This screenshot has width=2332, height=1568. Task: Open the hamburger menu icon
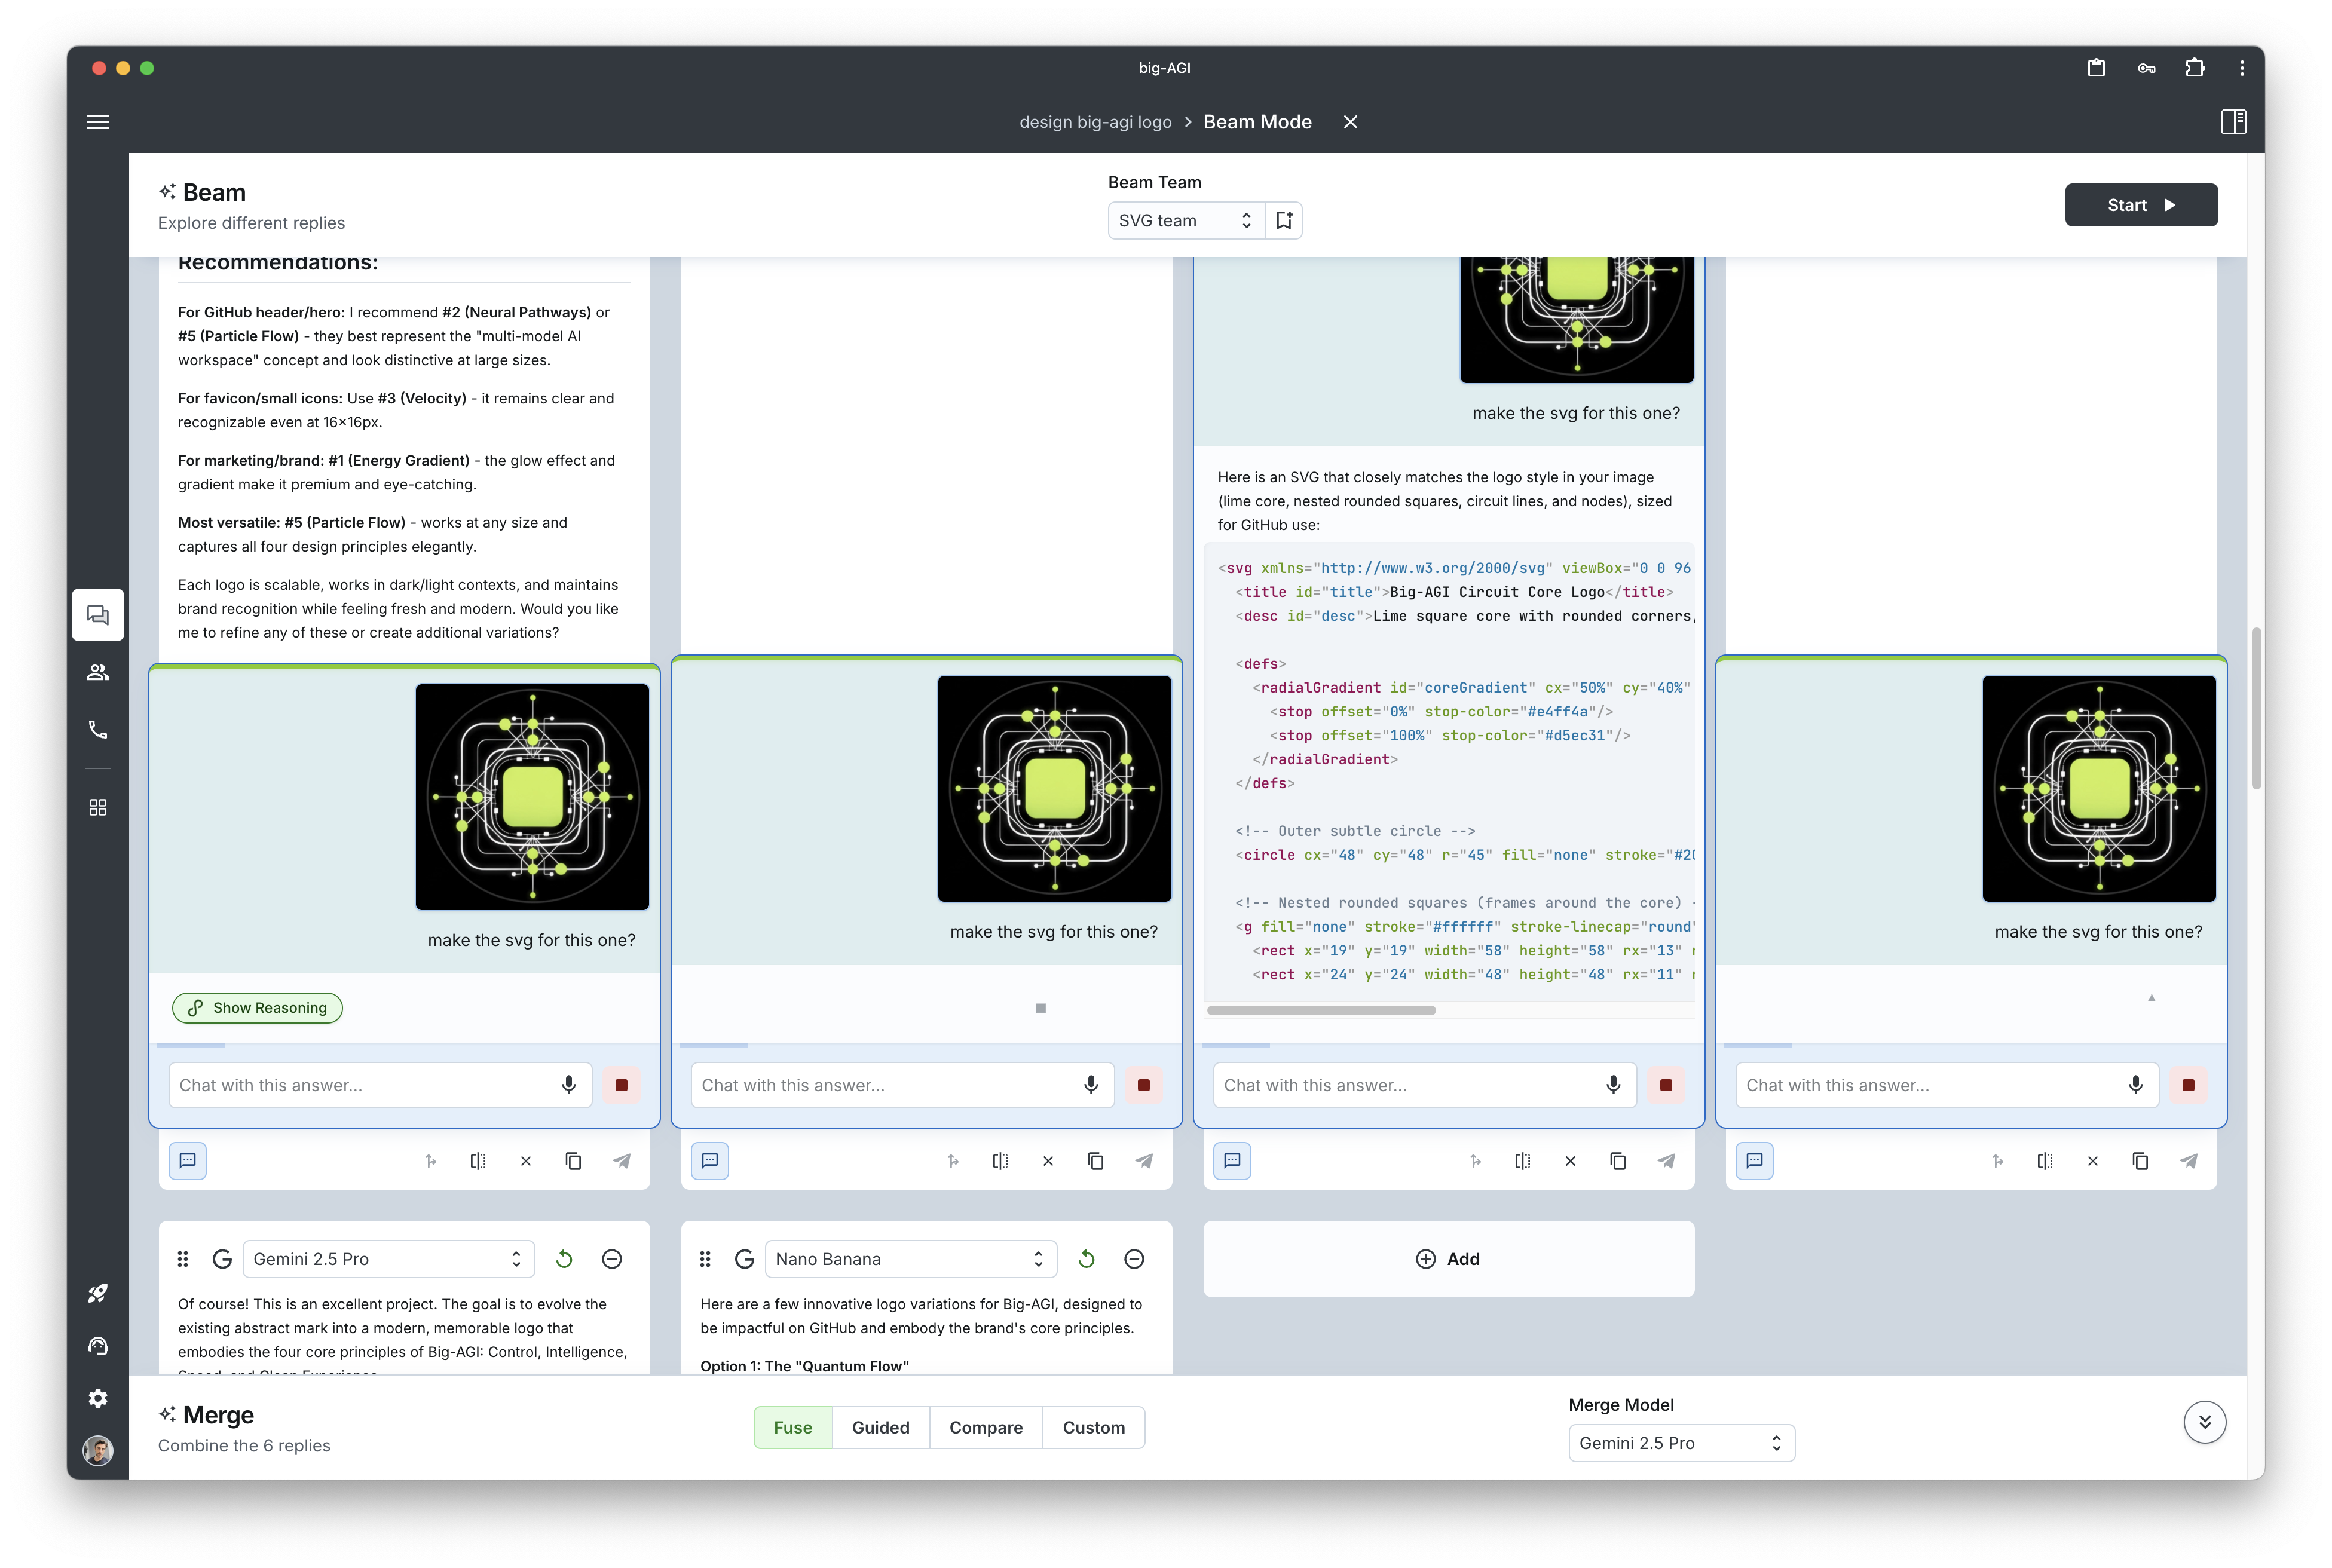pos(98,122)
